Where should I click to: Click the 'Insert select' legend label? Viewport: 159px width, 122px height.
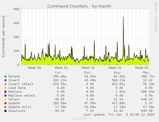(x=21, y=84)
